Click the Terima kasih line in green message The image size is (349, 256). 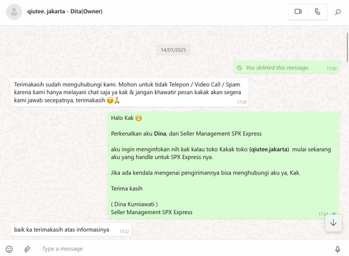(x=126, y=188)
